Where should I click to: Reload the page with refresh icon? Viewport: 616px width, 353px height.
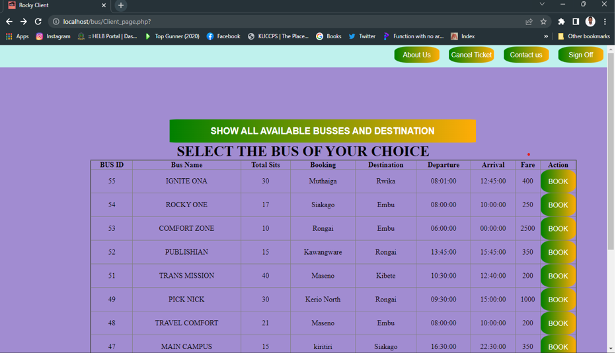(x=38, y=22)
